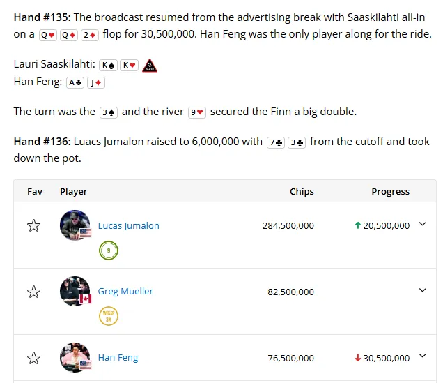This screenshot has width=443, height=383.
Task: Open Lucas Jumalon player profile link
Action: click(129, 226)
